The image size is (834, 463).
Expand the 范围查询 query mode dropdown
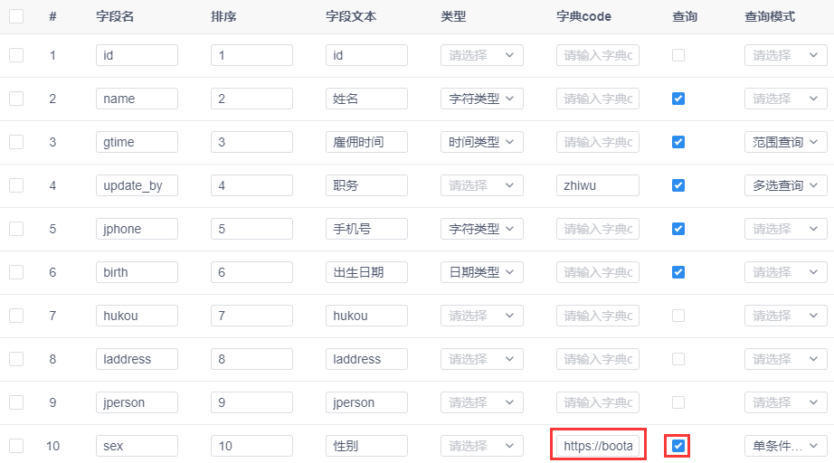(x=785, y=142)
